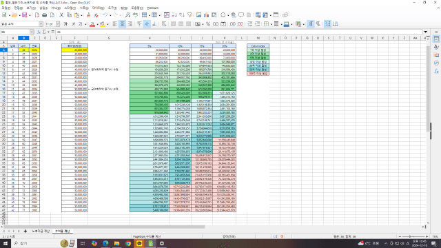Click the formula input line
This screenshot has height=248, width=441.
(x=238, y=32)
